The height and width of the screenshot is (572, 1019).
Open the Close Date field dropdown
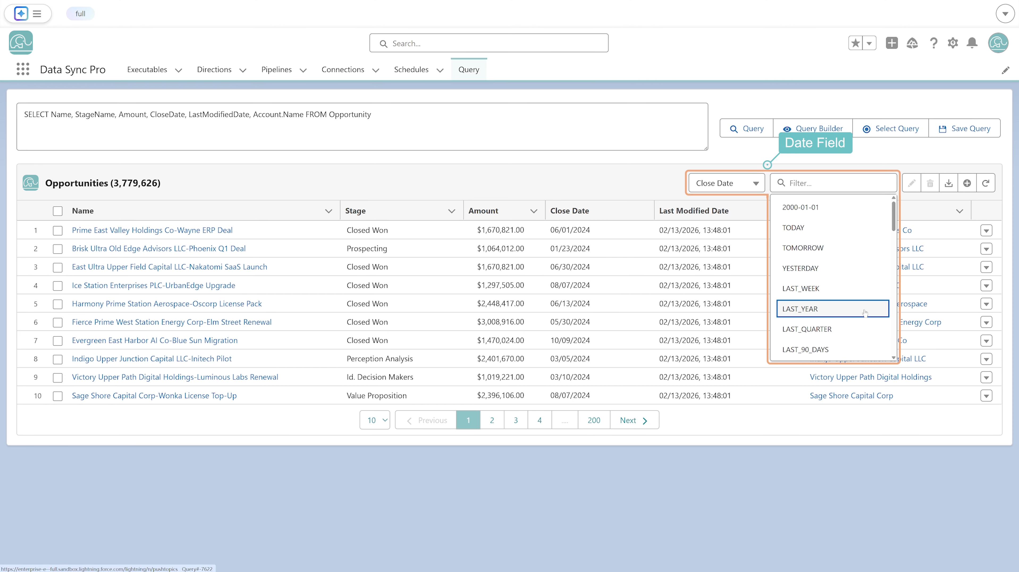pyautogui.click(x=727, y=183)
